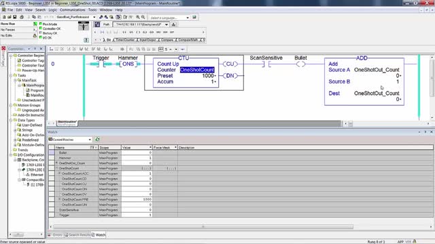Expand the OneShotOut_Count watch tag
Viewport: 435px width, 244px height.
57,163
